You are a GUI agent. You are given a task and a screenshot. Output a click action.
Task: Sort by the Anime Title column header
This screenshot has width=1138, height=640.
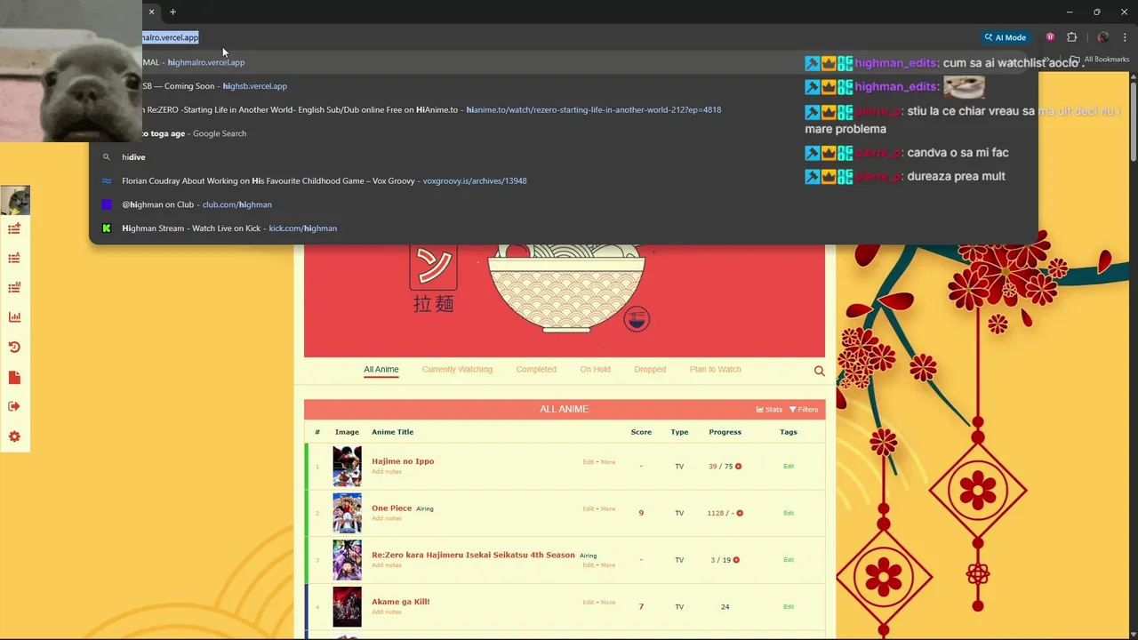coord(392,432)
